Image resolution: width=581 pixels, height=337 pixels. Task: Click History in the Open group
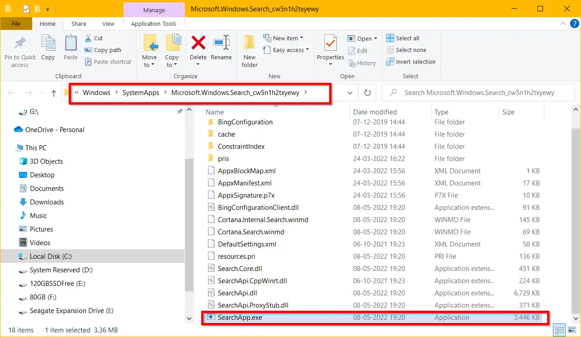pyautogui.click(x=362, y=63)
